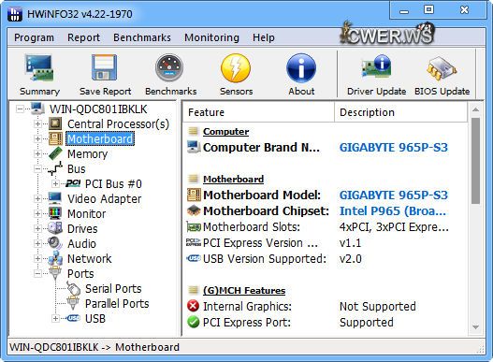Expand the Network tree node
The image size is (493, 362).
37,258
